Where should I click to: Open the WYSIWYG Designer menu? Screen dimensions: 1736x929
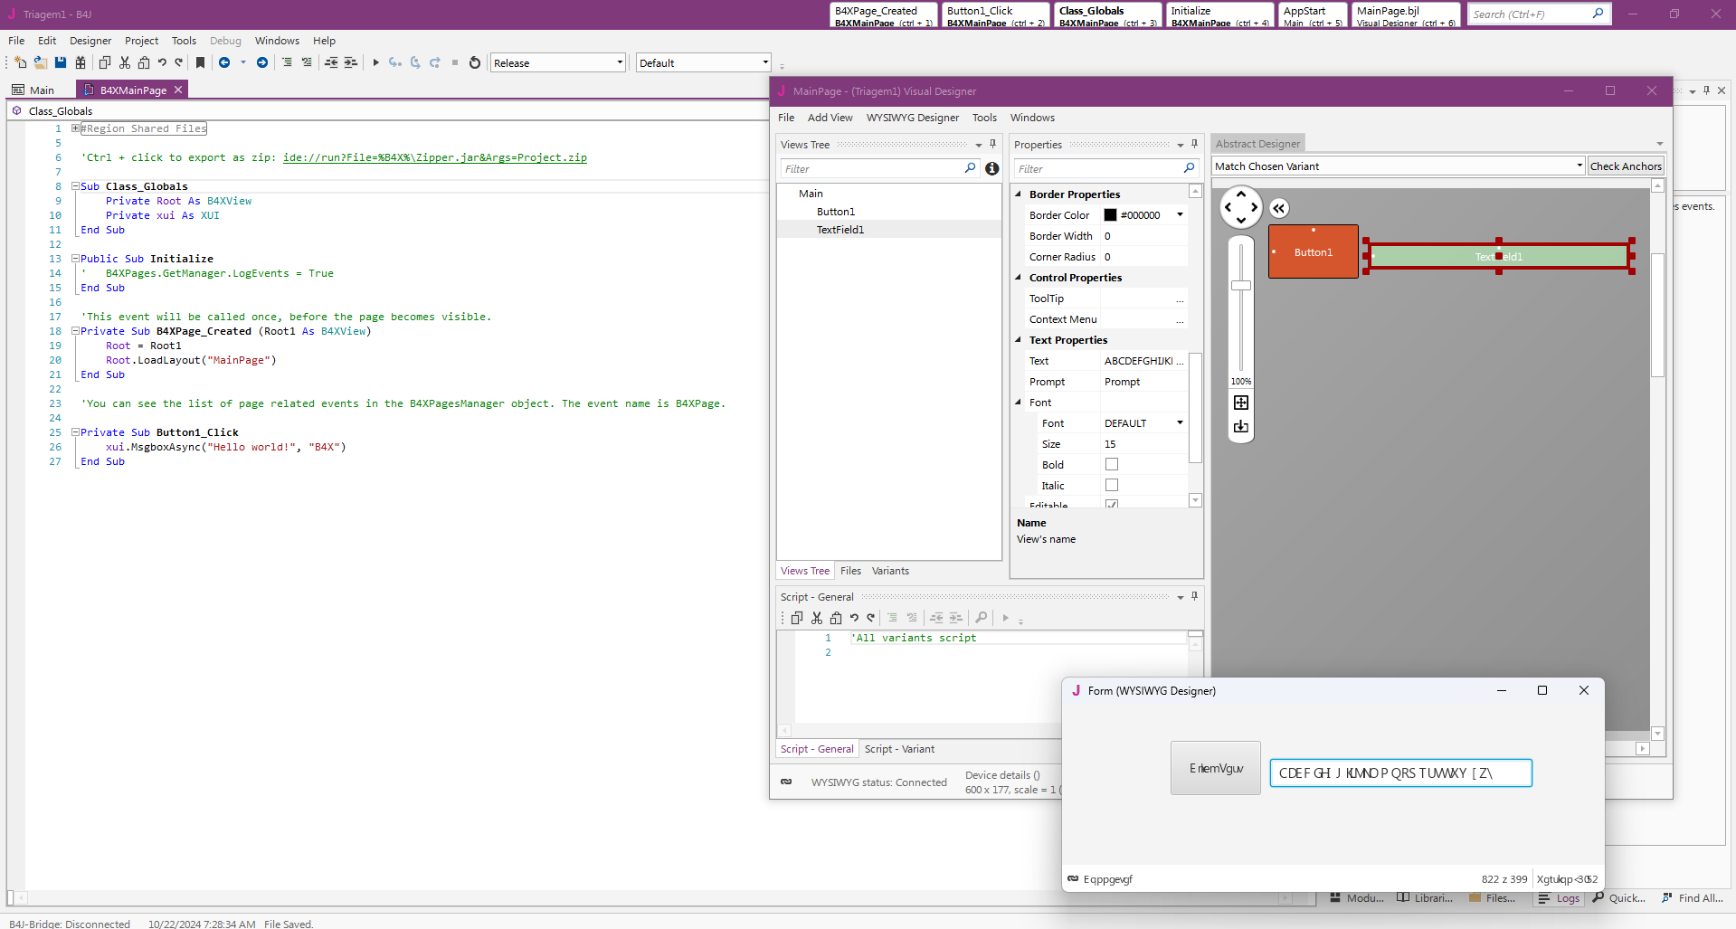point(912,118)
